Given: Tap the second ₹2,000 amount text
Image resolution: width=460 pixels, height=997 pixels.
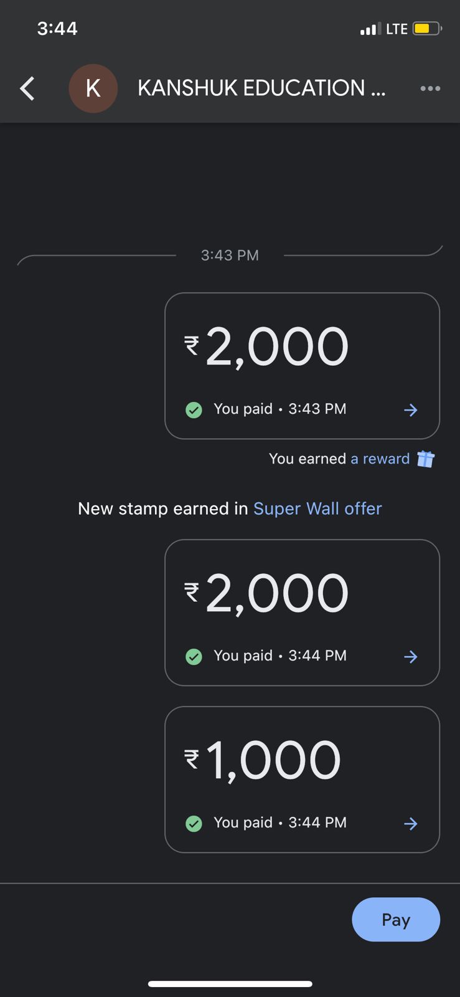Looking at the screenshot, I should coord(266,594).
